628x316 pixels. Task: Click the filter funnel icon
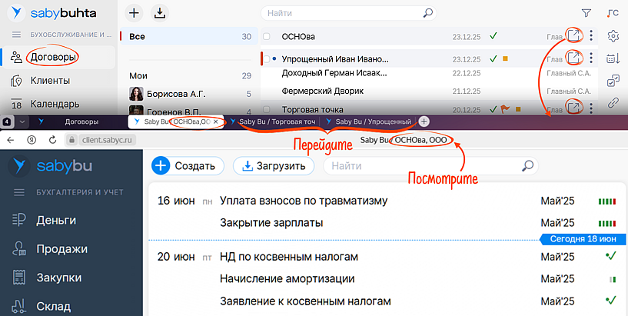tap(586, 13)
